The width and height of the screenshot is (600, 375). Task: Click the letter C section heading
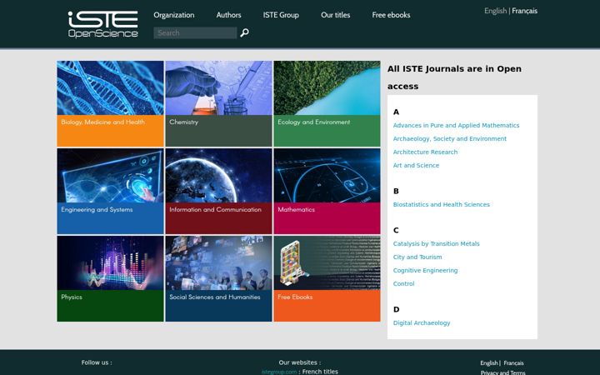coord(396,230)
